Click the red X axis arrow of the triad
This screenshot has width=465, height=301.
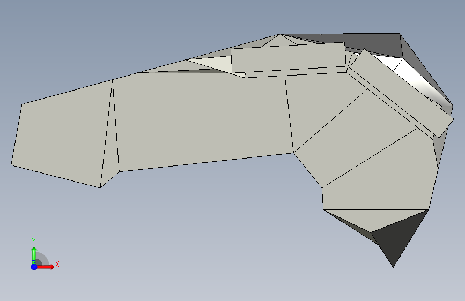click(x=46, y=267)
